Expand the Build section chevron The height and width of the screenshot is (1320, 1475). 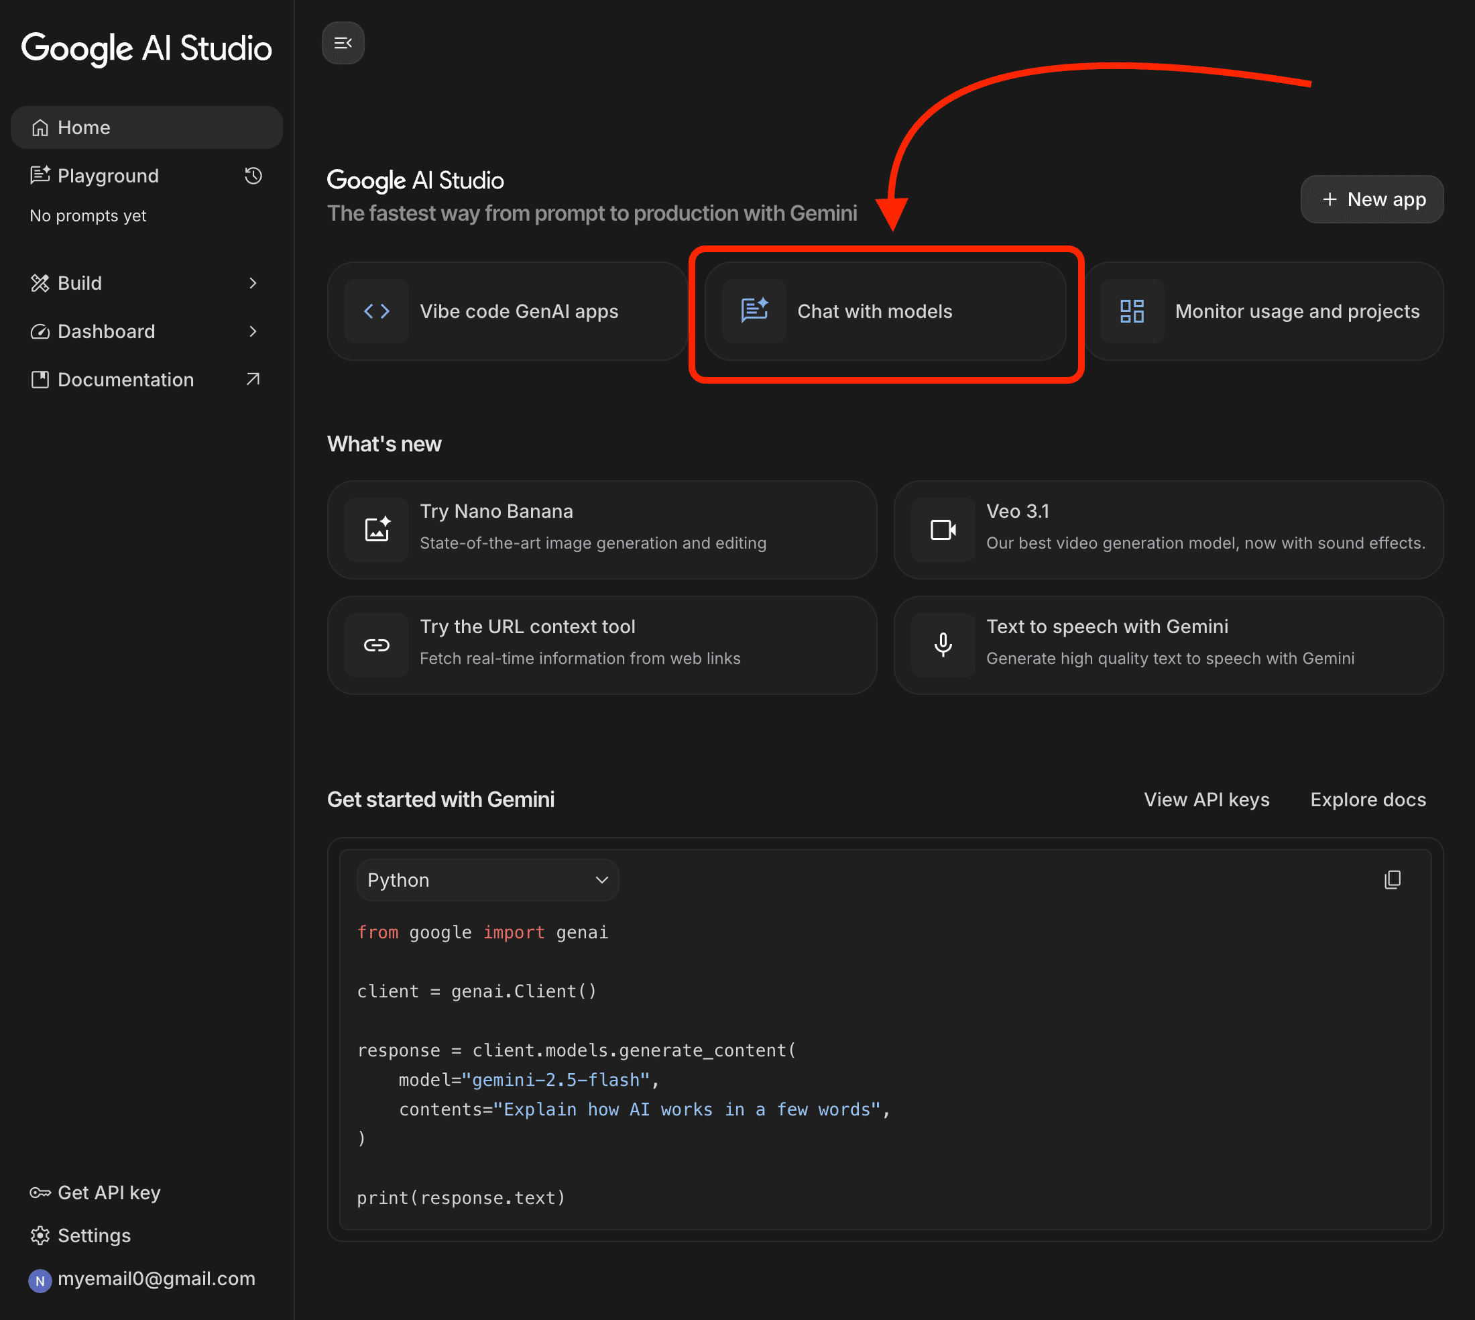(253, 283)
